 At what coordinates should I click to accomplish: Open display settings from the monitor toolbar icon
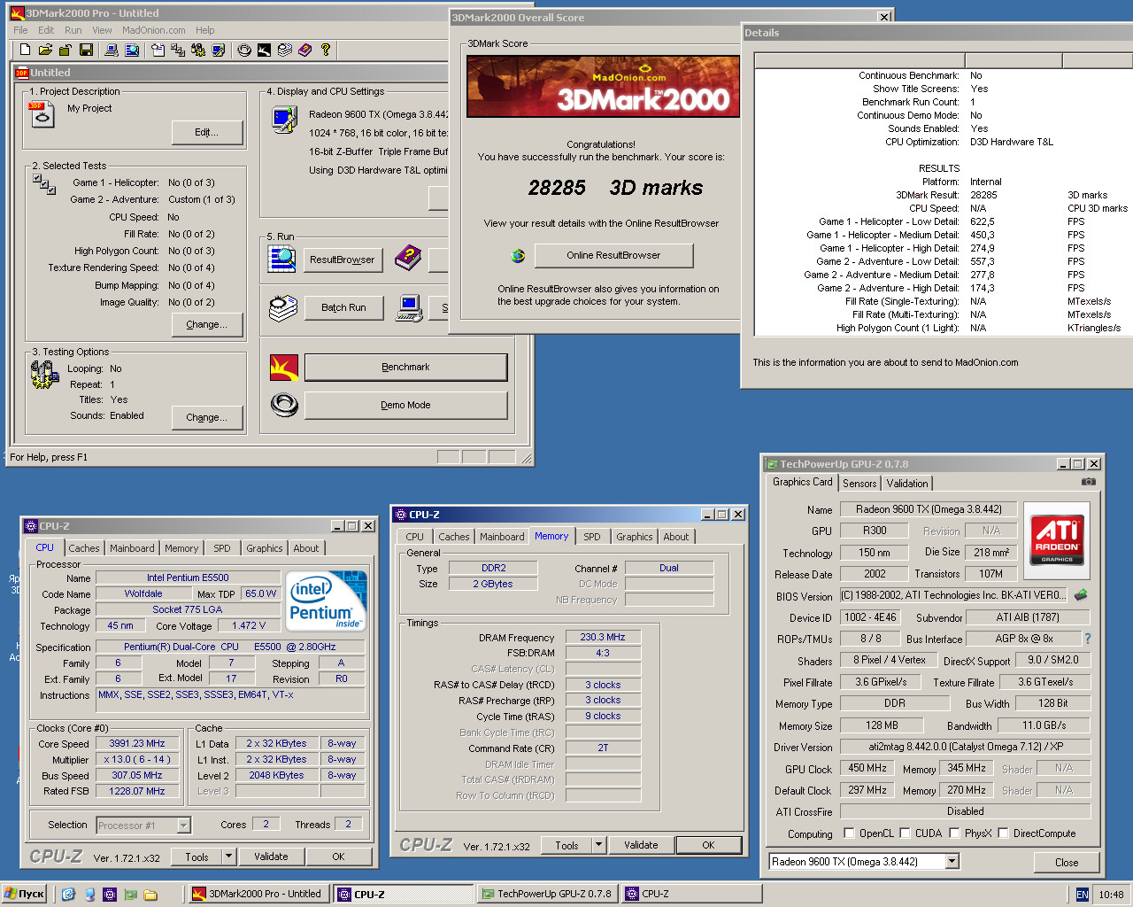click(219, 50)
